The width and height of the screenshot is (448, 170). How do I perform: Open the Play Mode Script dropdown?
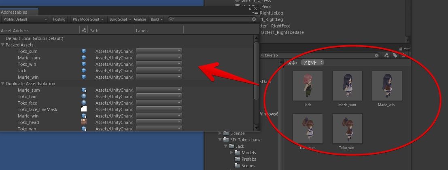click(x=88, y=19)
